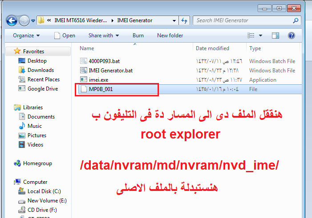Click the MP0B_001 blank file icon
This screenshot has height=218, width=312.
pos(84,89)
